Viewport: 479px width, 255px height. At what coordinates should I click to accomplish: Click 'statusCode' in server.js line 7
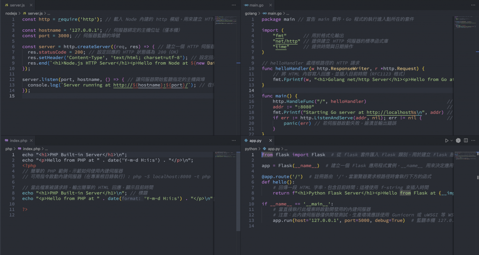click(52, 52)
